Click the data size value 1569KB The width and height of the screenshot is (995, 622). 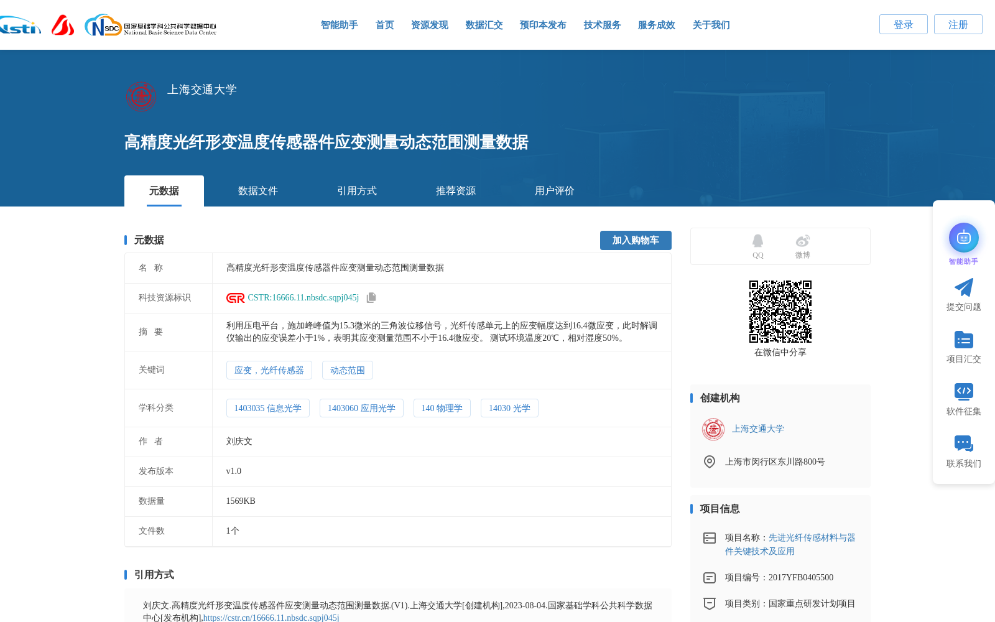pyautogui.click(x=241, y=501)
